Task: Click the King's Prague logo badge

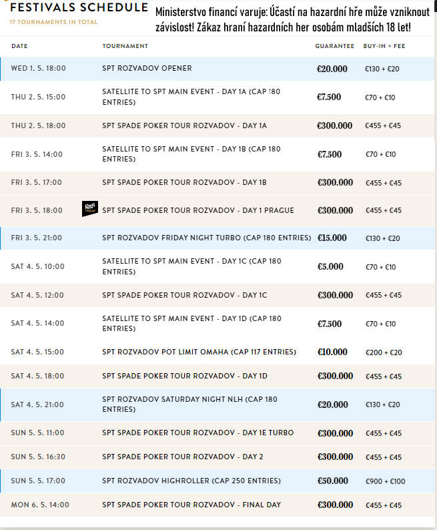Action: 89,210
